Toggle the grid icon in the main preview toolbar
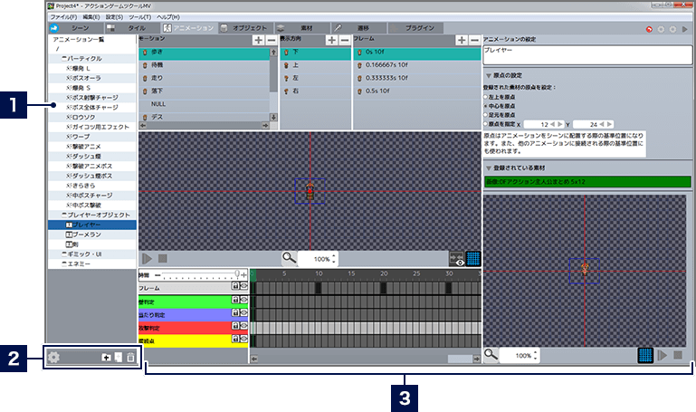696x412 pixels. [x=472, y=258]
